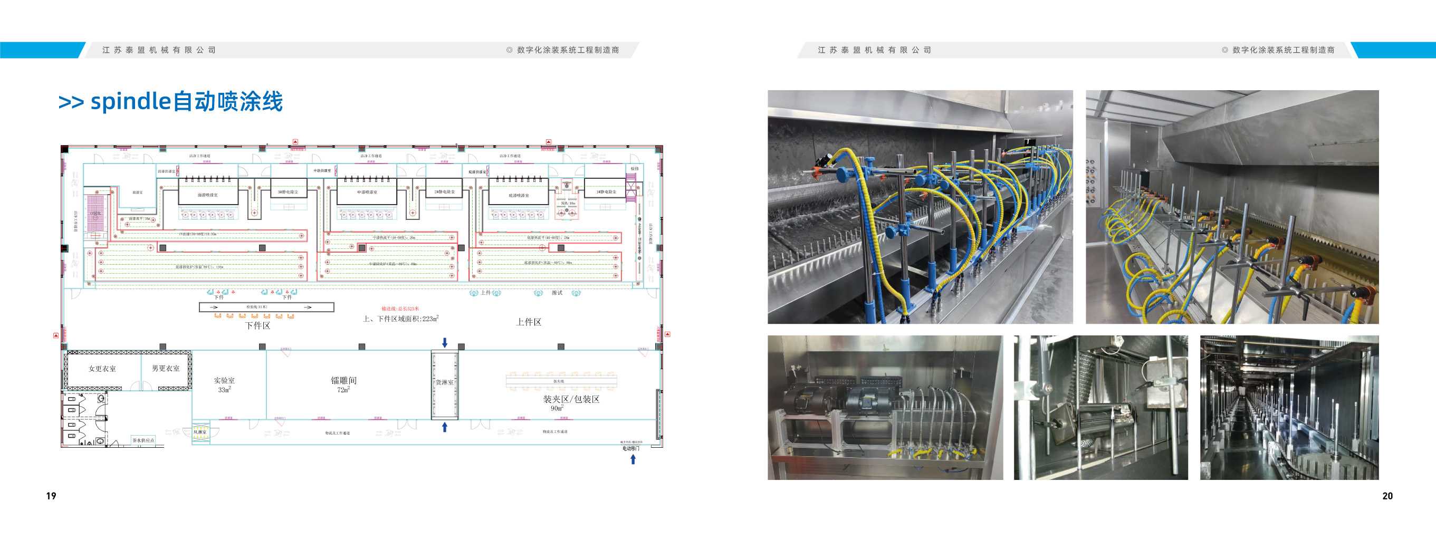
Task: Click the blue up arrow below 货淋室
Action: 444,427
